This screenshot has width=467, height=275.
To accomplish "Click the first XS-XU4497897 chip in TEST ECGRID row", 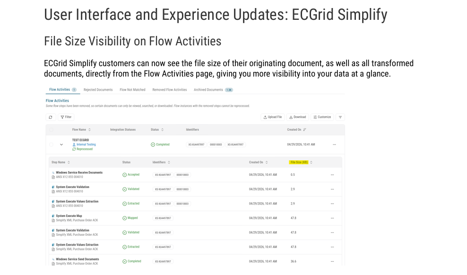I will pyautogui.click(x=196, y=145).
